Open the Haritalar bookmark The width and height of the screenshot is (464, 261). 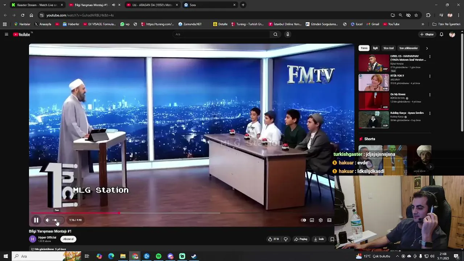point(22,24)
